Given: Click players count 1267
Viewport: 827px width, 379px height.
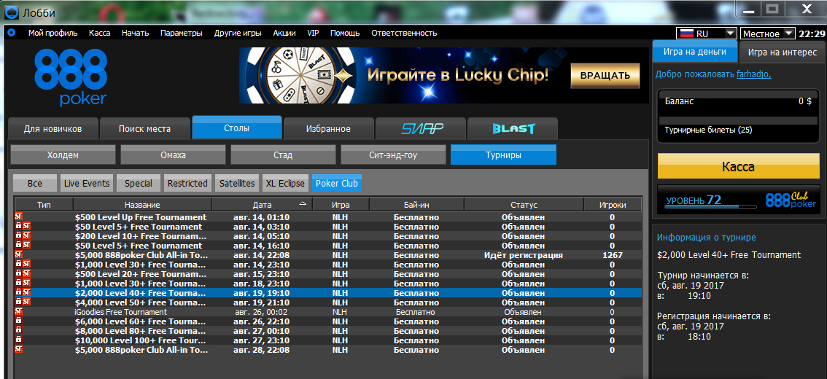Looking at the screenshot, I should [613, 255].
